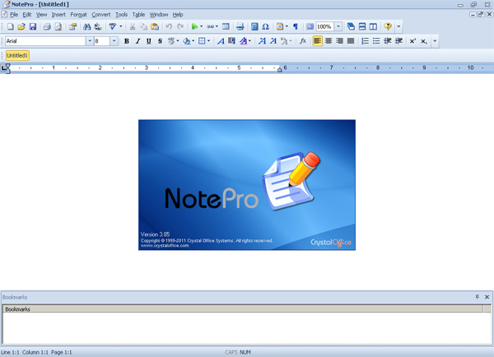Pin the Bookmarks panel with pushpin
Screen dimensions: 494x357
point(478,297)
